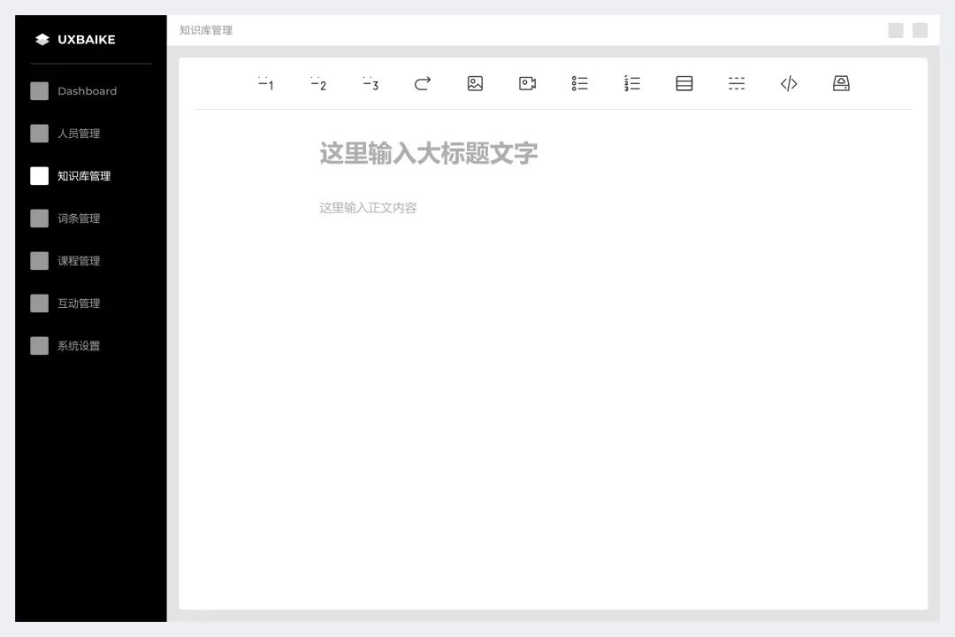The image size is (955, 637).
Task: Open the code block tool
Action: click(789, 83)
